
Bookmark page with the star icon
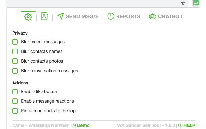(183, 3)
